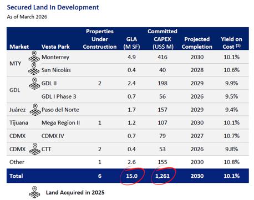The image size is (254, 200).
Task: Click the Land Acquired in 2025 legend text
Action: [x=75, y=192]
